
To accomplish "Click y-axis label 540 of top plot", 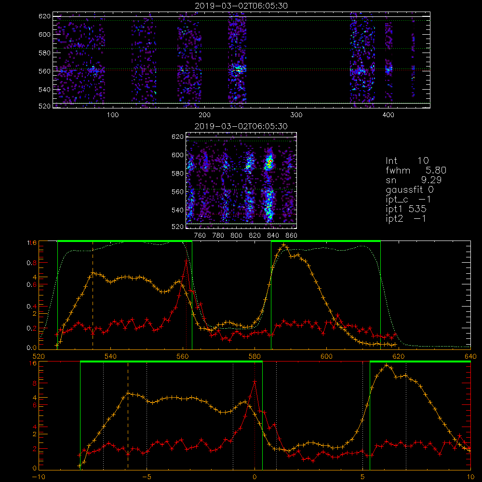I will coord(44,90).
